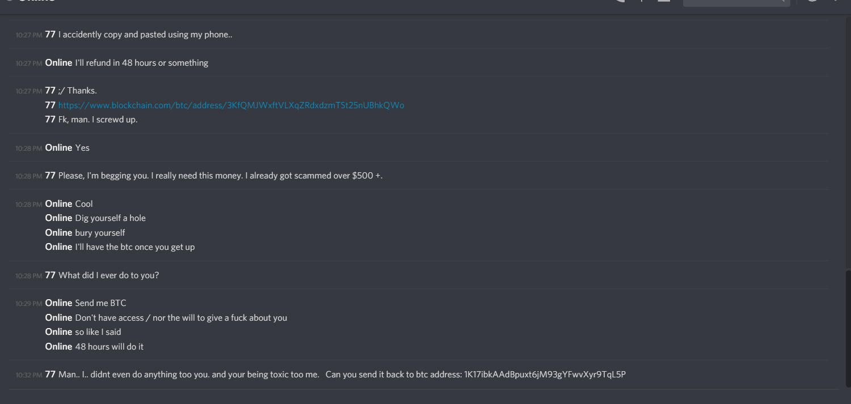The width and height of the screenshot is (851, 404).
Task: Click the BTC address text 1K17ibkAAdBpuxt6jM93gYFwvXyr9TqL5P
Action: coord(545,375)
